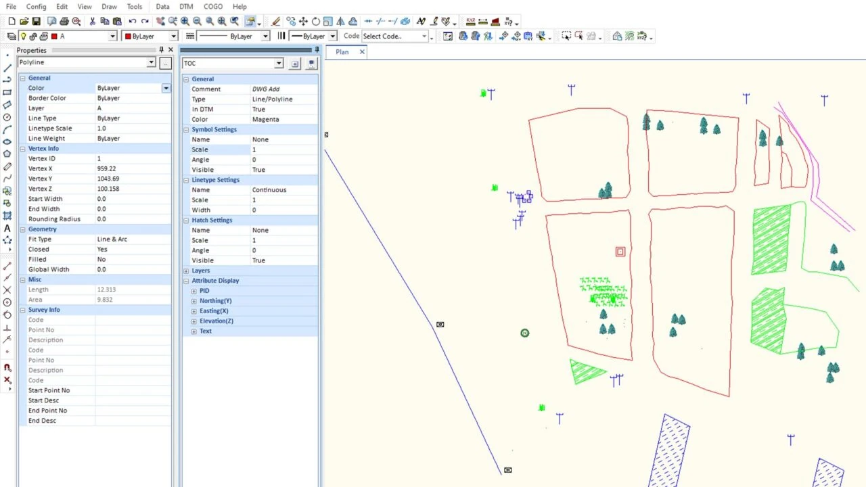
Task: Collapse the Vertex Info section
Action: tap(22, 148)
